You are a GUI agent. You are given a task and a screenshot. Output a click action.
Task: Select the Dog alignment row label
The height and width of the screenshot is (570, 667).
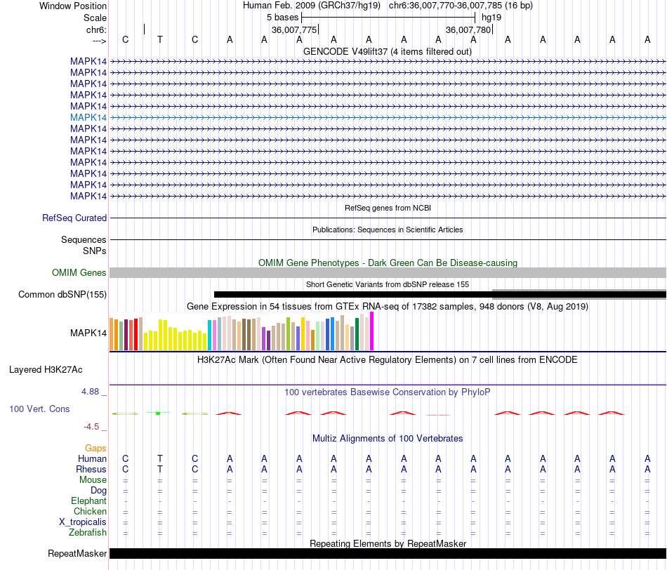99,491
